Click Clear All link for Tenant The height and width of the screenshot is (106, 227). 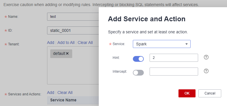[85, 43]
